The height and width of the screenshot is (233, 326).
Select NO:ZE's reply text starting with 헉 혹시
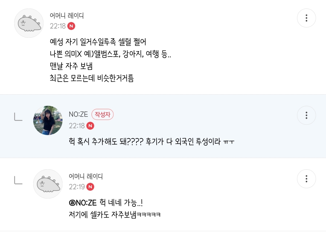tap(152, 141)
